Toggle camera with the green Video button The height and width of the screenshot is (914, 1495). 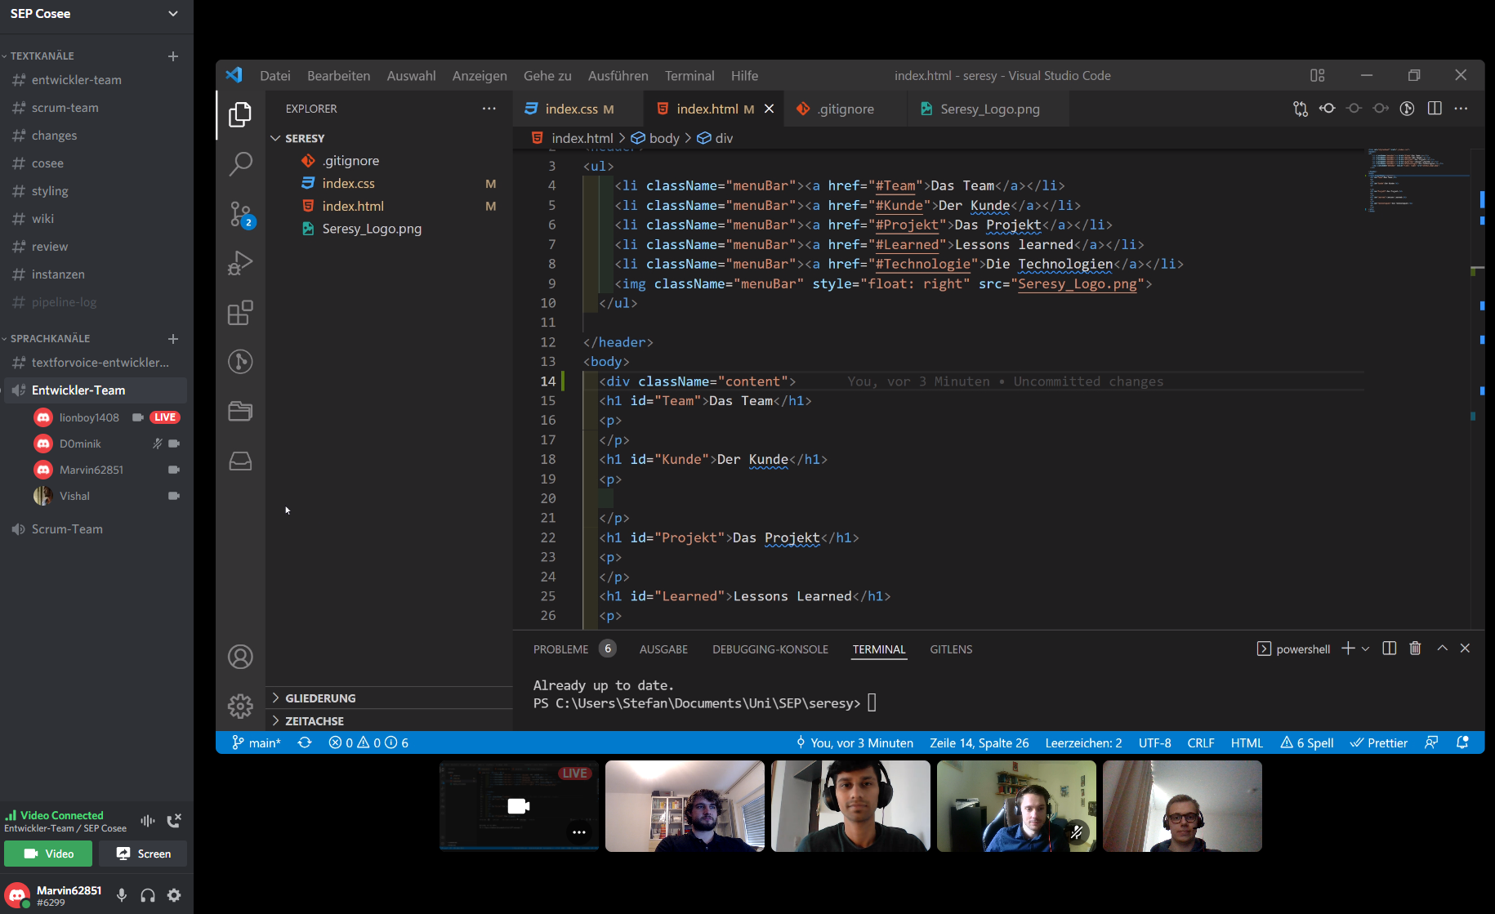pos(48,854)
